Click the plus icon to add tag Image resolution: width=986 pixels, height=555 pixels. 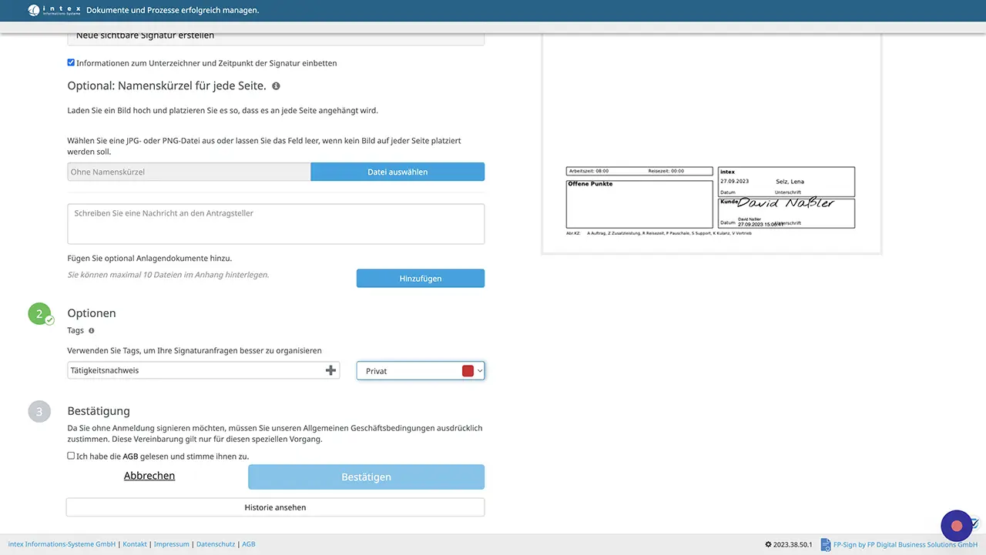(331, 370)
